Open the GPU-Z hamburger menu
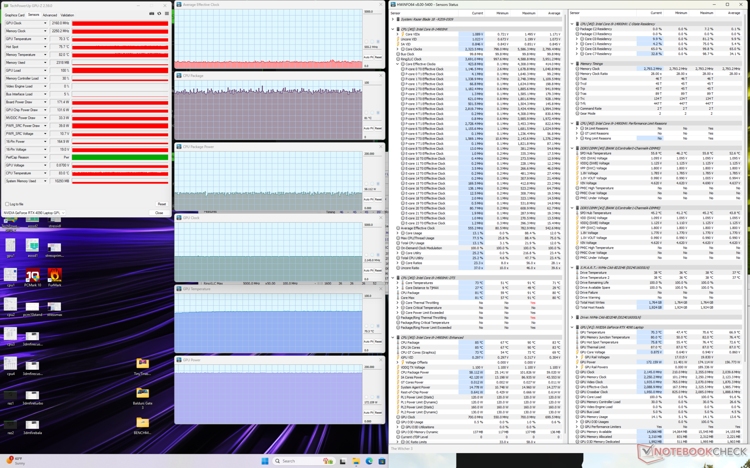This screenshot has width=750, height=468. pos(167,14)
